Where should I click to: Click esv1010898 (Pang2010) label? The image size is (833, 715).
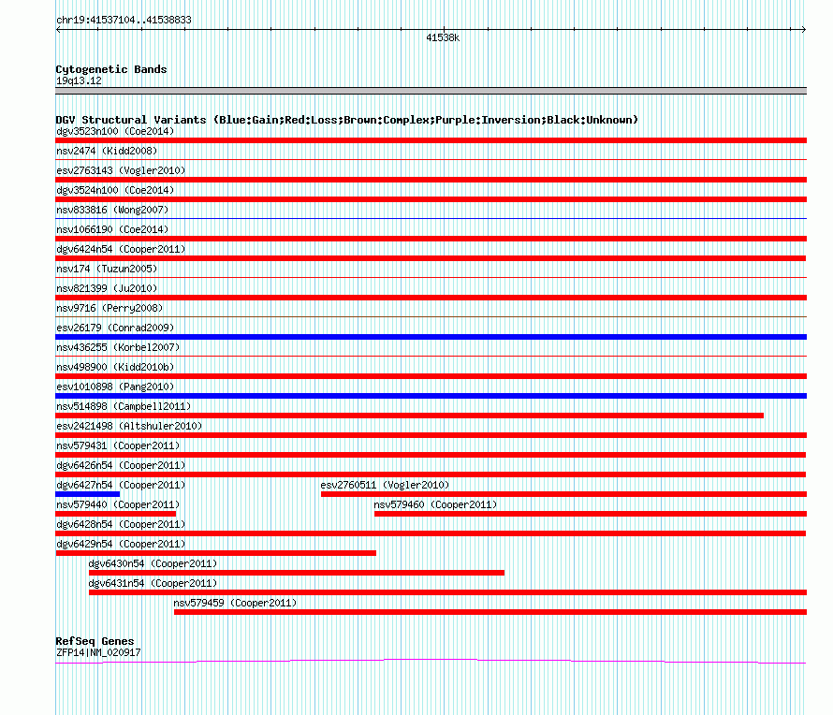[x=115, y=387]
